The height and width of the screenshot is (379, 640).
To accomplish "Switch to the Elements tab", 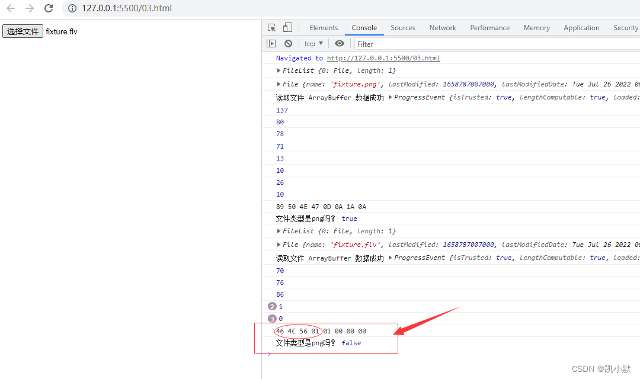I will point(324,28).
